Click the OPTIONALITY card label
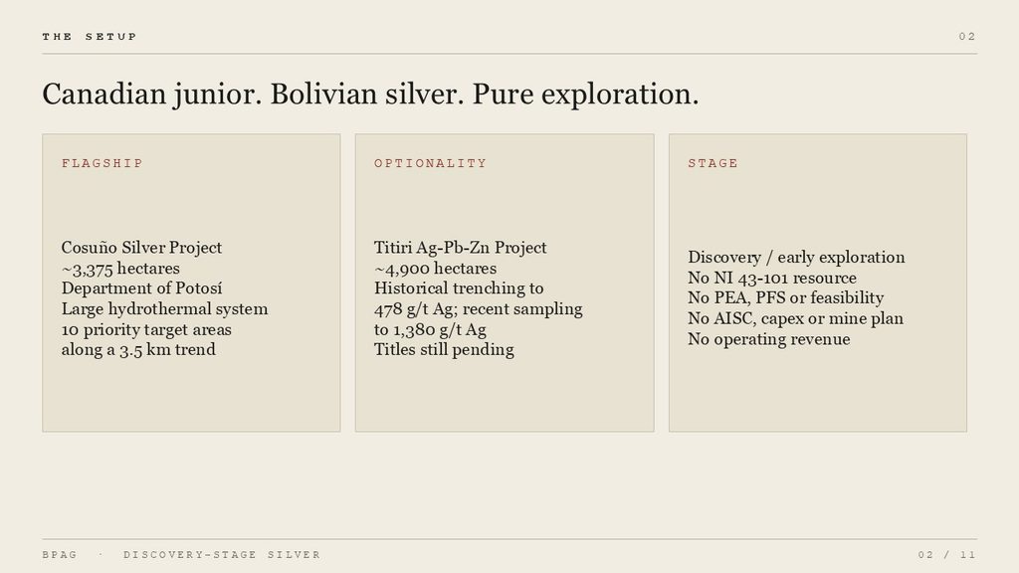Image resolution: width=1019 pixels, height=573 pixels. tap(430, 163)
